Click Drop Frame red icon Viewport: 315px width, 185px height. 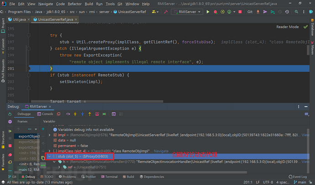pyautogui.click(x=97, y=114)
